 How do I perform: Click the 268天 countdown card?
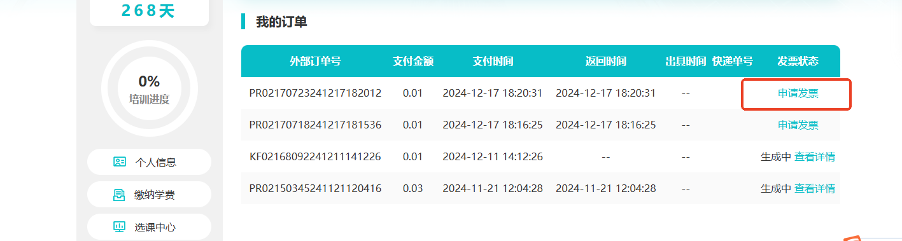(149, 13)
